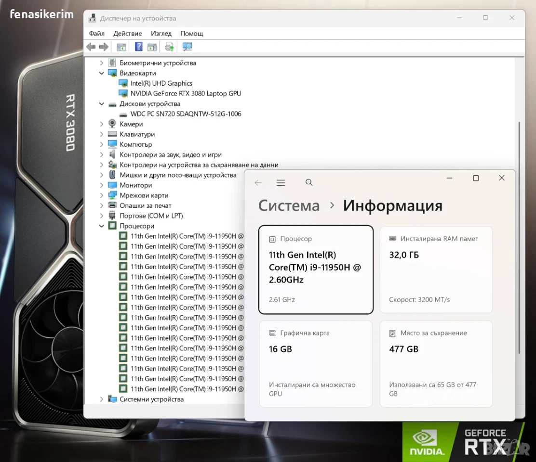The image size is (536, 462).
Task: Select Intel(R) UHD Graphics entry
Action: pos(161,83)
